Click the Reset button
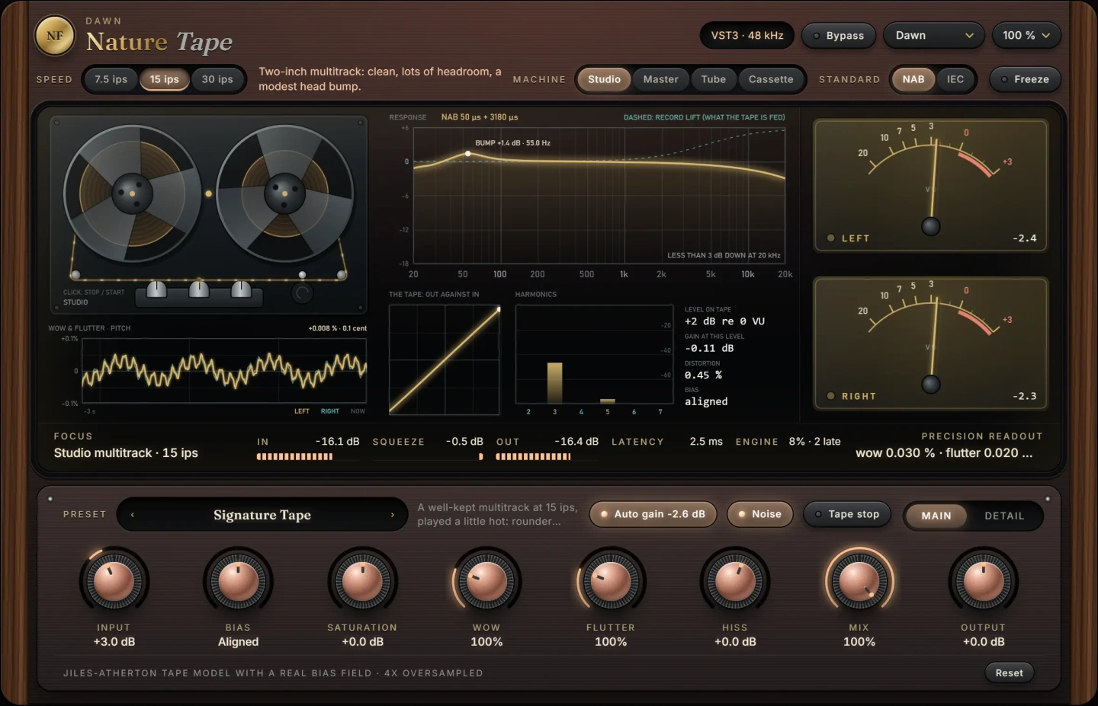Viewport: 1098px width, 706px height. point(1009,672)
